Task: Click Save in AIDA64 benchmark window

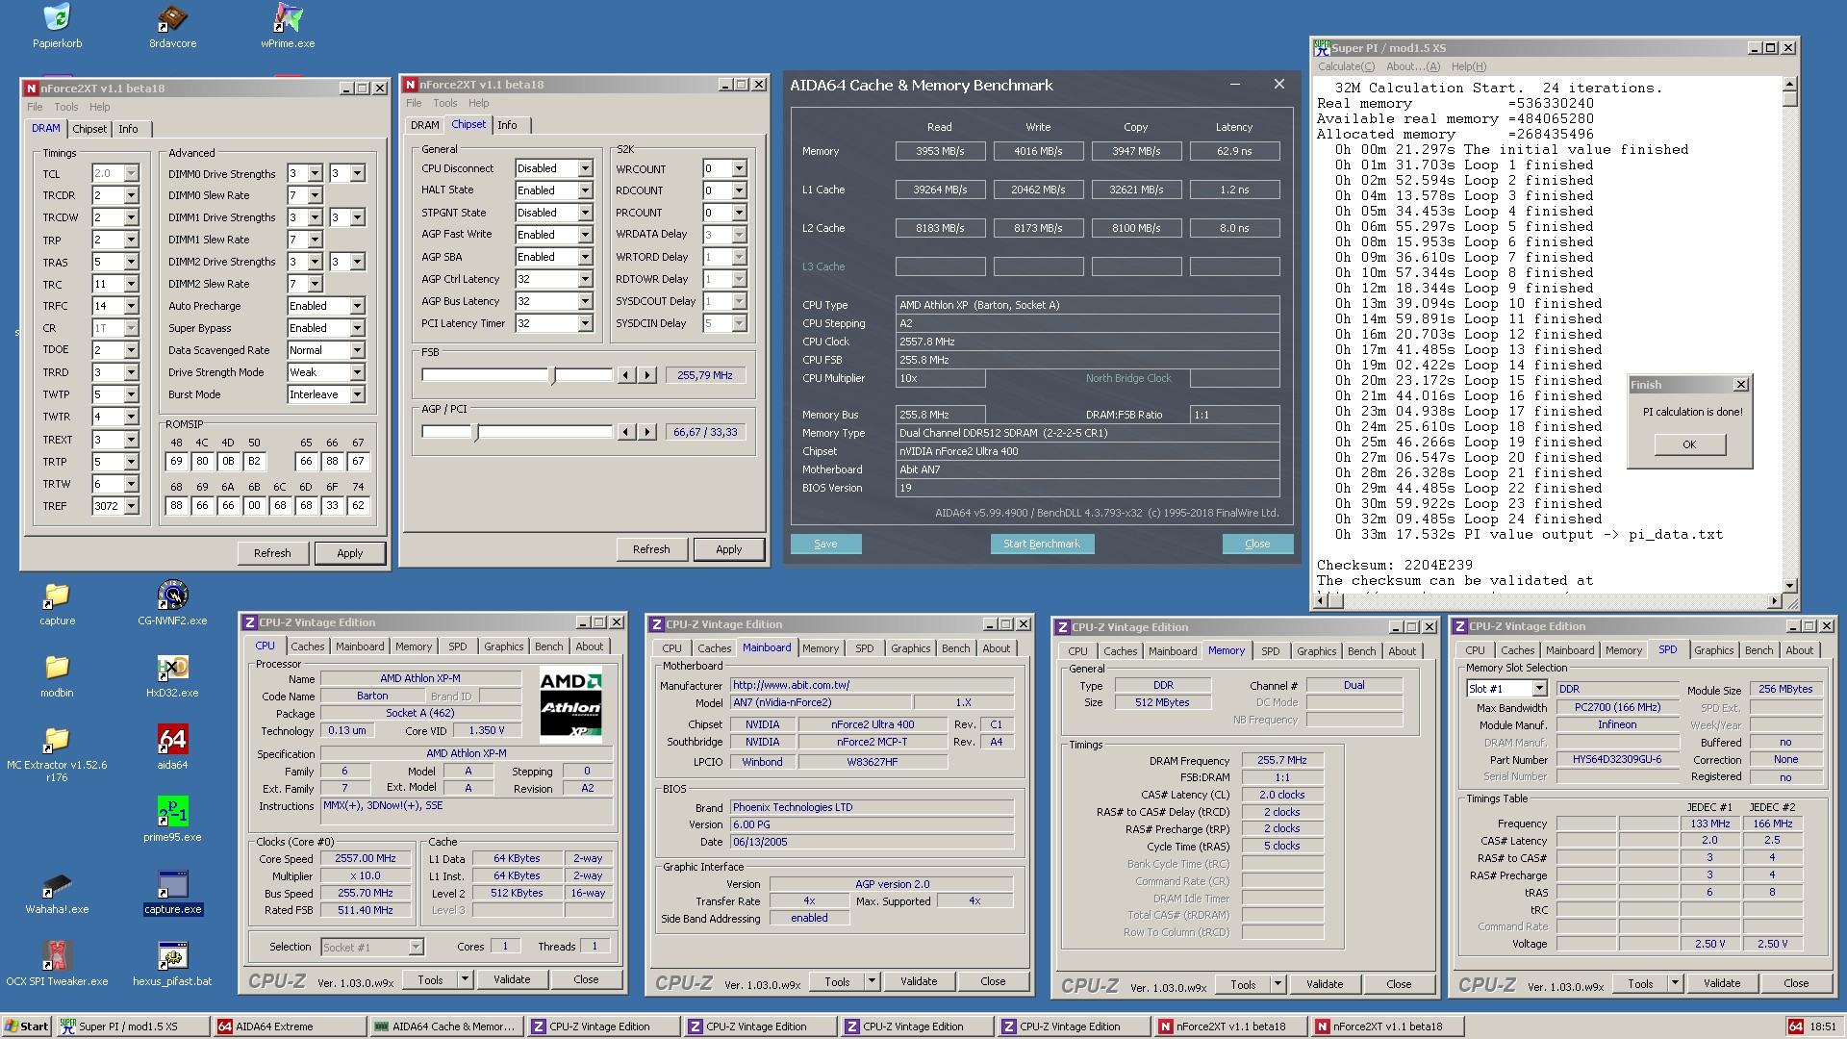Action: (825, 544)
